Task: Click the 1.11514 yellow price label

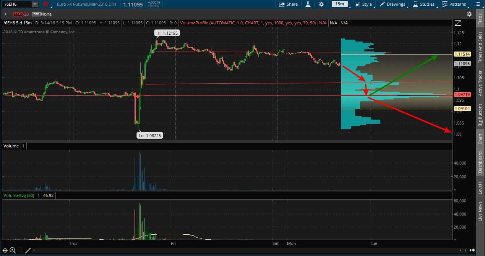Action: coord(462,54)
